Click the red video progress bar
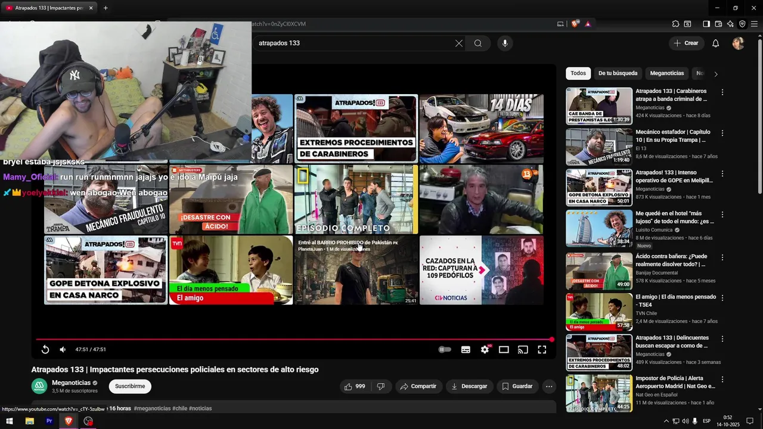 pos(294,340)
